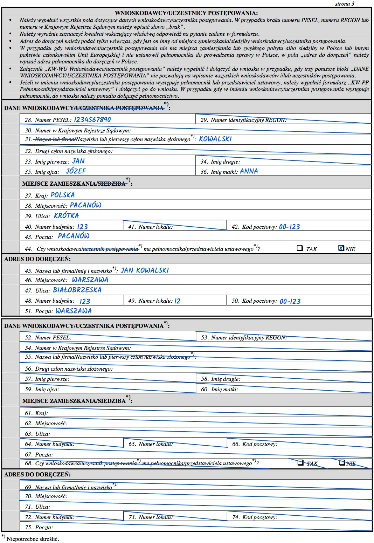Click town field 46 containing WARSZAWA
Screen dimensions: 374x543
pyautogui.click(x=90, y=280)
